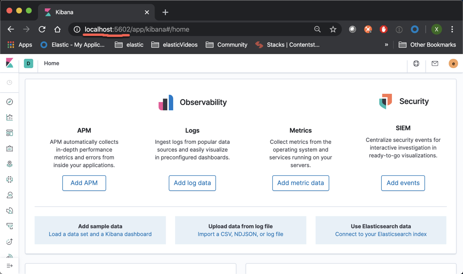
Task: Open Connect to your Elasticsearch index link
Action: (381, 234)
